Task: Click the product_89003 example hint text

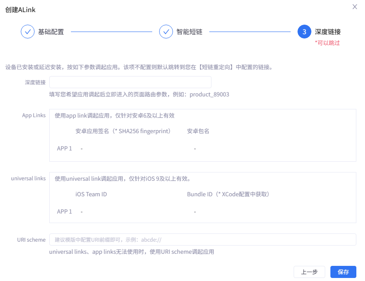Action: [139, 94]
